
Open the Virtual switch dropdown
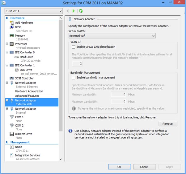click(x=112, y=36)
